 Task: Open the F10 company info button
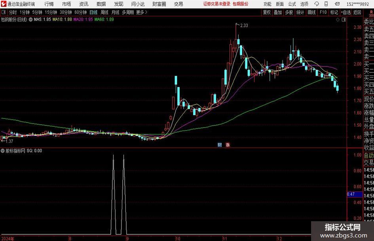tap(323, 12)
